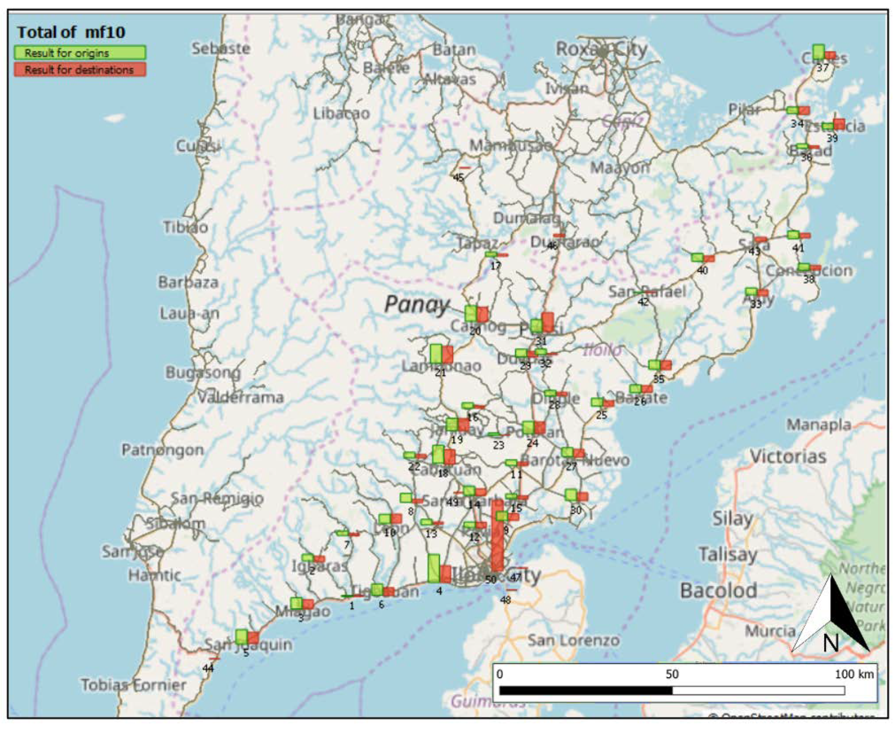Image resolution: width=895 pixels, height=730 pixels.
Task: Click the Roxas City map label
Action: tap(601, 49)
